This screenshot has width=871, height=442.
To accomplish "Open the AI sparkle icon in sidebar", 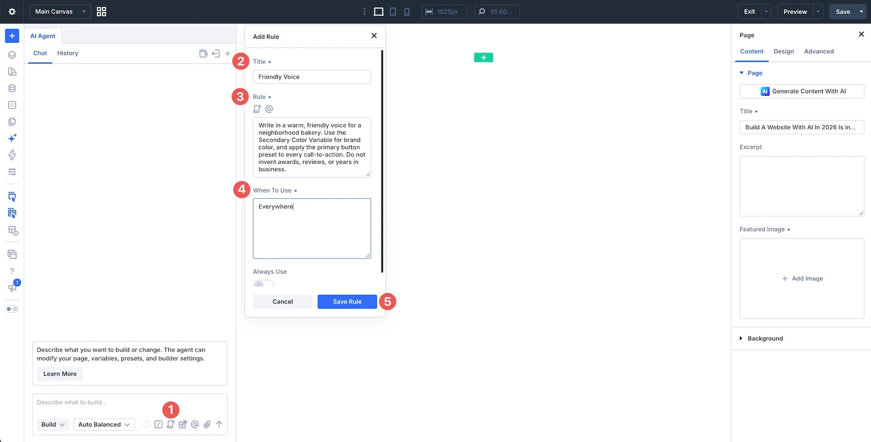I will (12, 138).
